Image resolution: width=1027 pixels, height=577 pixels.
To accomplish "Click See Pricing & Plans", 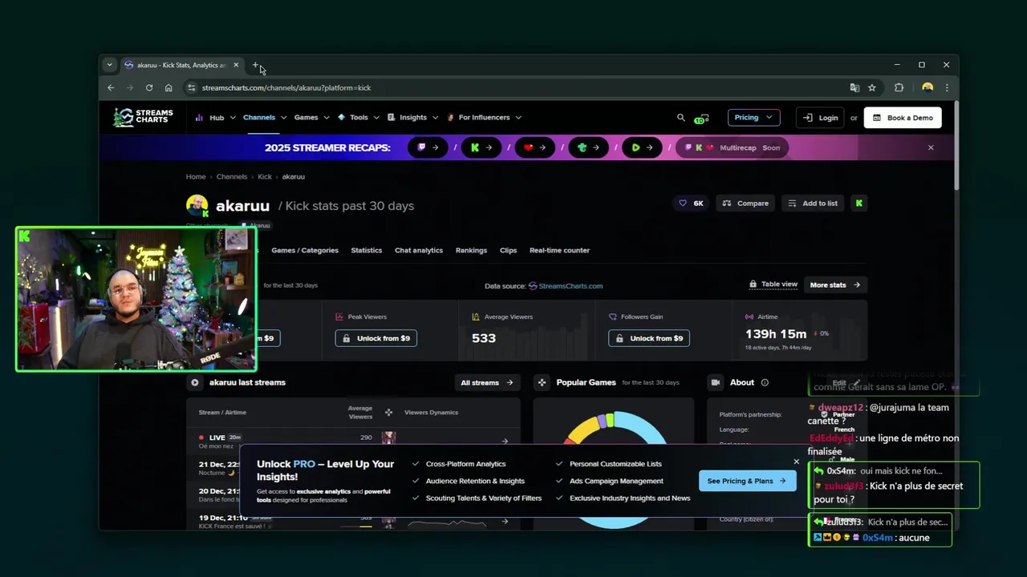I will pyautogui.click(x=747, y=481).
